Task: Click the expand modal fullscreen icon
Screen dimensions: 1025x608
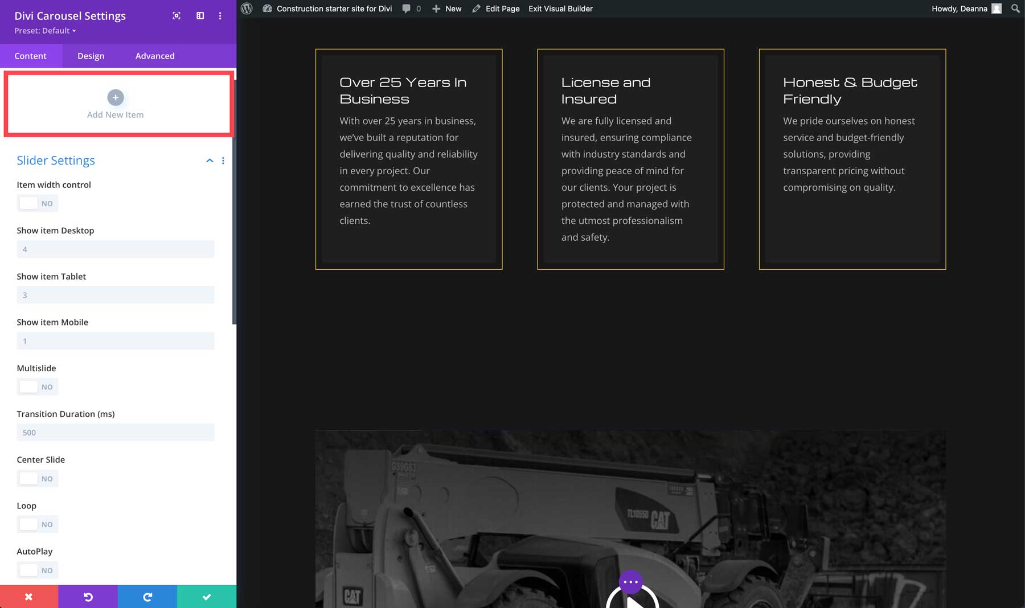Action: (177, 16)
